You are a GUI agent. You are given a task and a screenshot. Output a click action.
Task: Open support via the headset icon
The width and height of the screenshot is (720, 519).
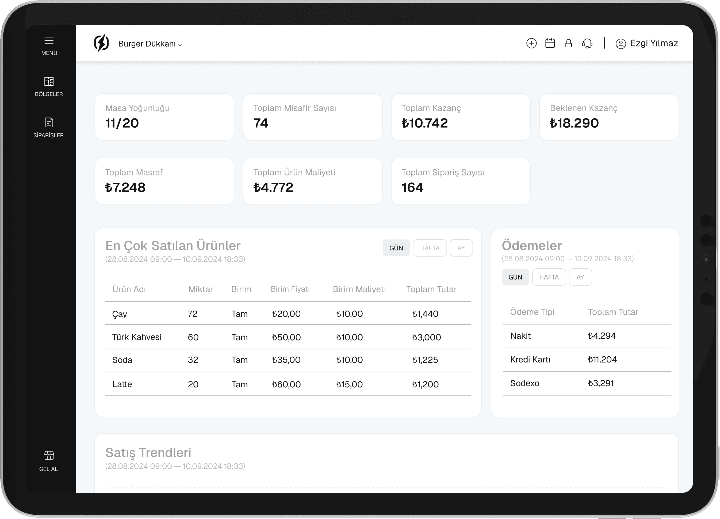587,43
